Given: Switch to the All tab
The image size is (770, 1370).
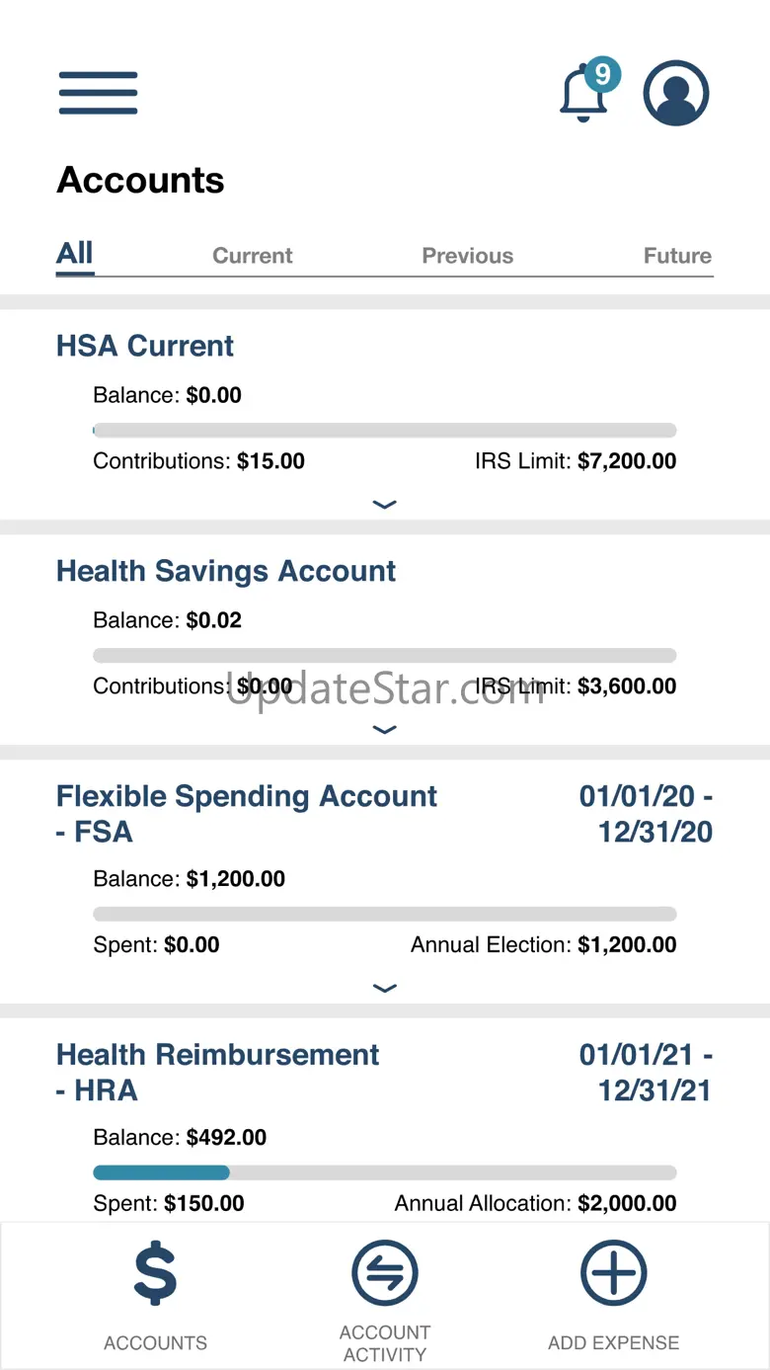Looking at the screenshot, I should (x=75, y=254).
